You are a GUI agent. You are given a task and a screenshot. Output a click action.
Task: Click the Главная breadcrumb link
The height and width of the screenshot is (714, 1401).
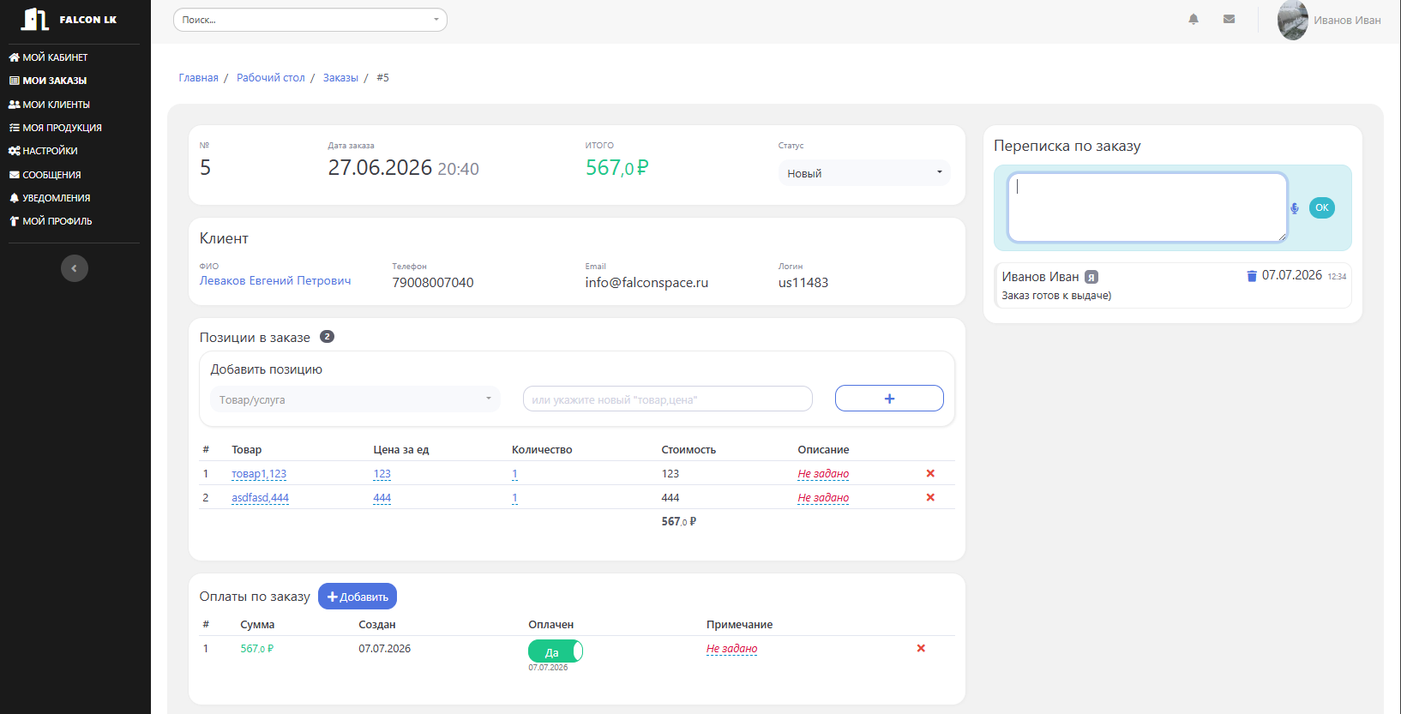(198, 78)
